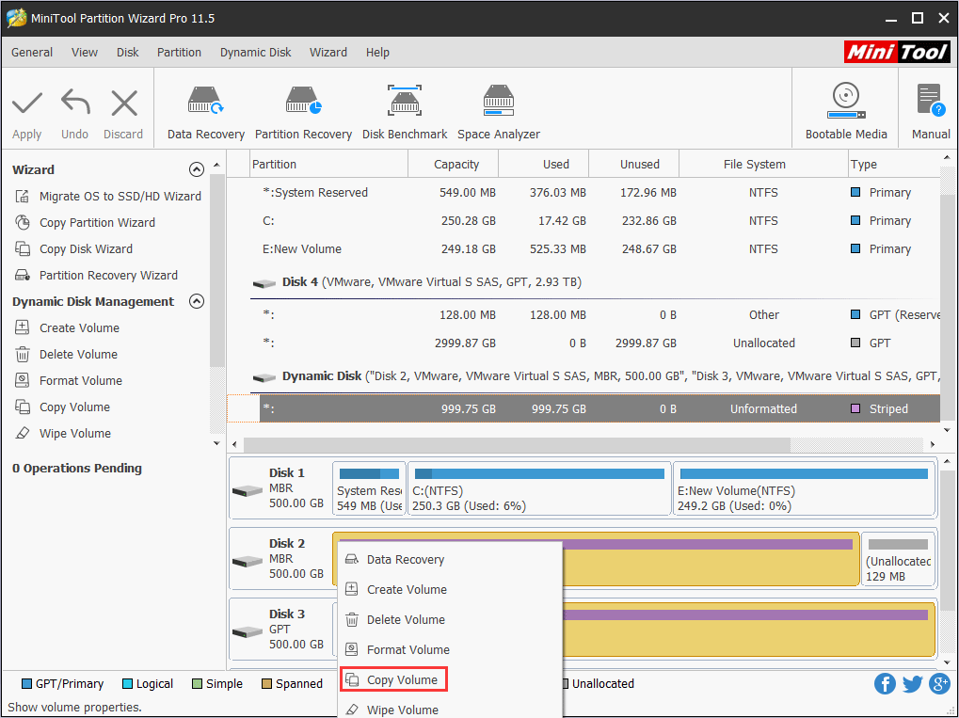Image resolution: width=959 pixels, height=718 pixels.
Task: Open the Help menu
Action: click(377, 53)
